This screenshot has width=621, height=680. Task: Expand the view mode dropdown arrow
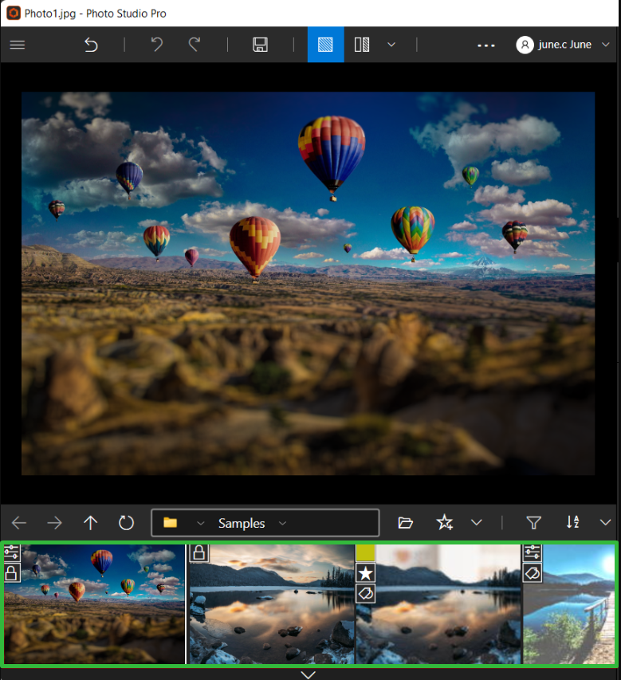pos(391,45)
